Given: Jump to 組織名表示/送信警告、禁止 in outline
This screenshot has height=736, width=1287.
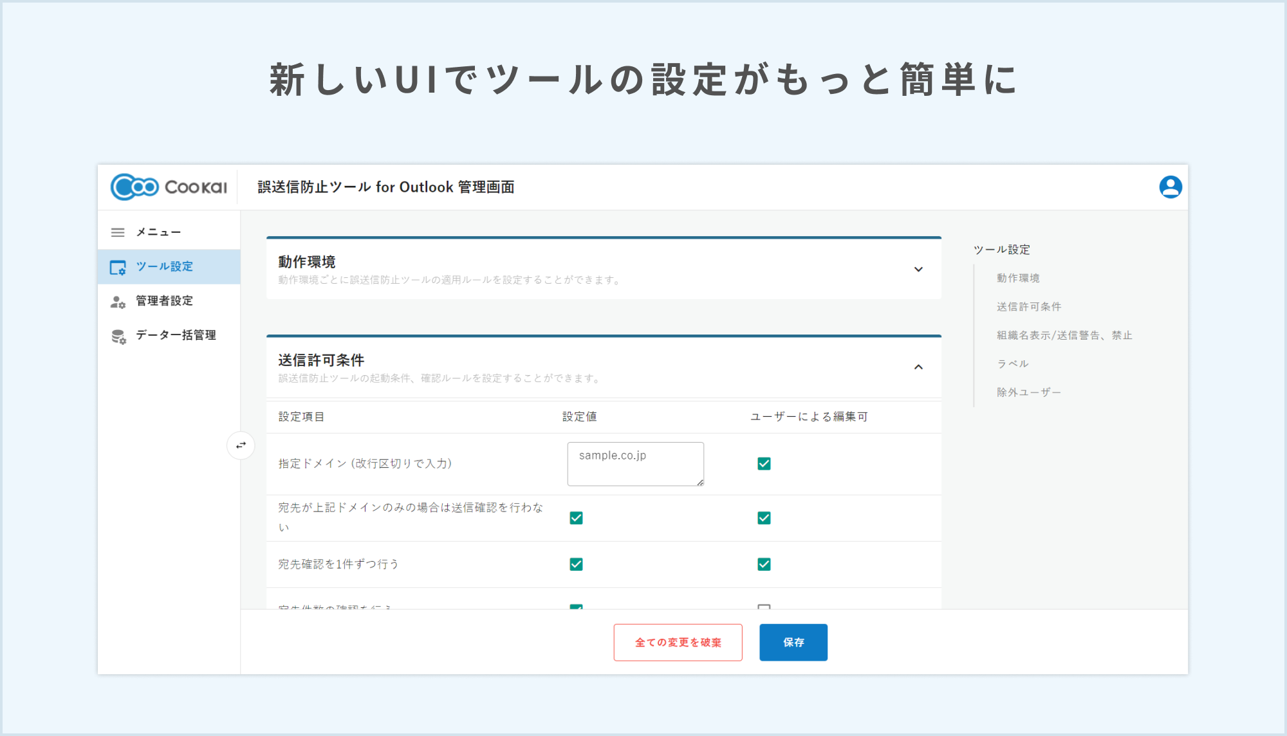Looking at the screenshot, I should point(1064,335).
